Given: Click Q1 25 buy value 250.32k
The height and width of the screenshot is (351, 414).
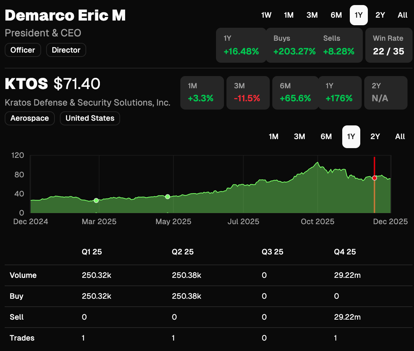Looking at the screenshot, I should (96, 296).
